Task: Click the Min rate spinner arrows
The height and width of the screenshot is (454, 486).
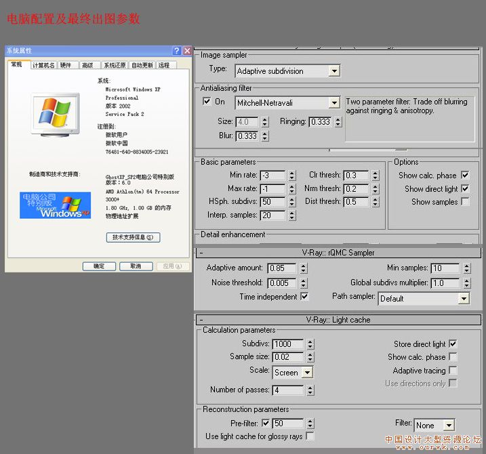Action: tap(291, 176)
